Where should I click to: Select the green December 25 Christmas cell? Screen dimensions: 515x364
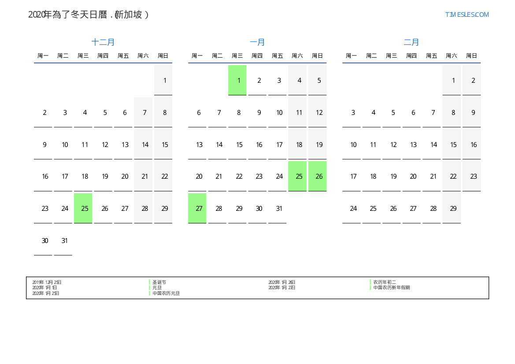(83, 208)
